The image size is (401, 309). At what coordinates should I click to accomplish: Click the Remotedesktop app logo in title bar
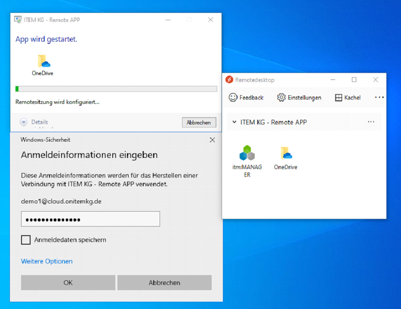[229, 79]
